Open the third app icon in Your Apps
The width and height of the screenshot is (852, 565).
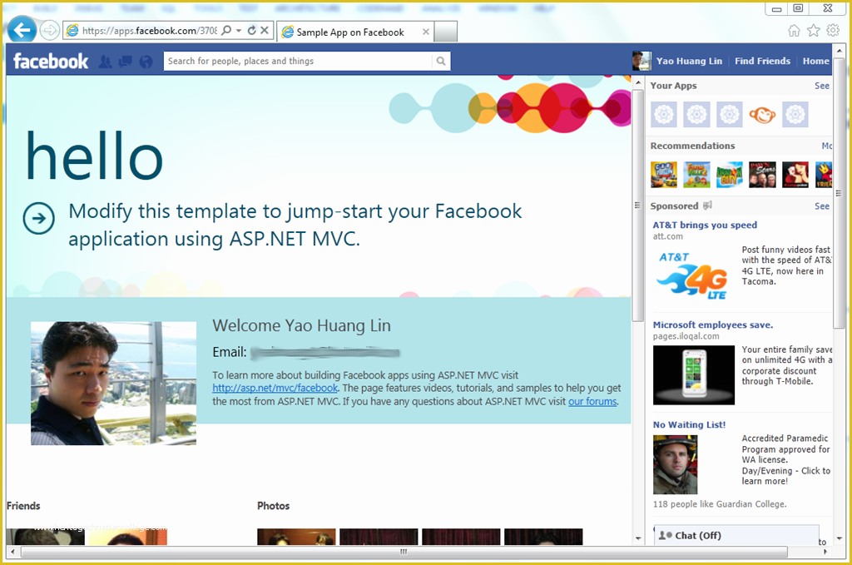click(729, 115)
